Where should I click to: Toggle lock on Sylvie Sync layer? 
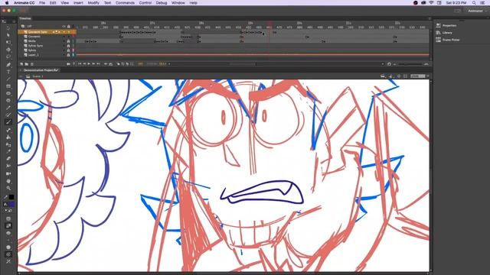(x=68, y=46)
